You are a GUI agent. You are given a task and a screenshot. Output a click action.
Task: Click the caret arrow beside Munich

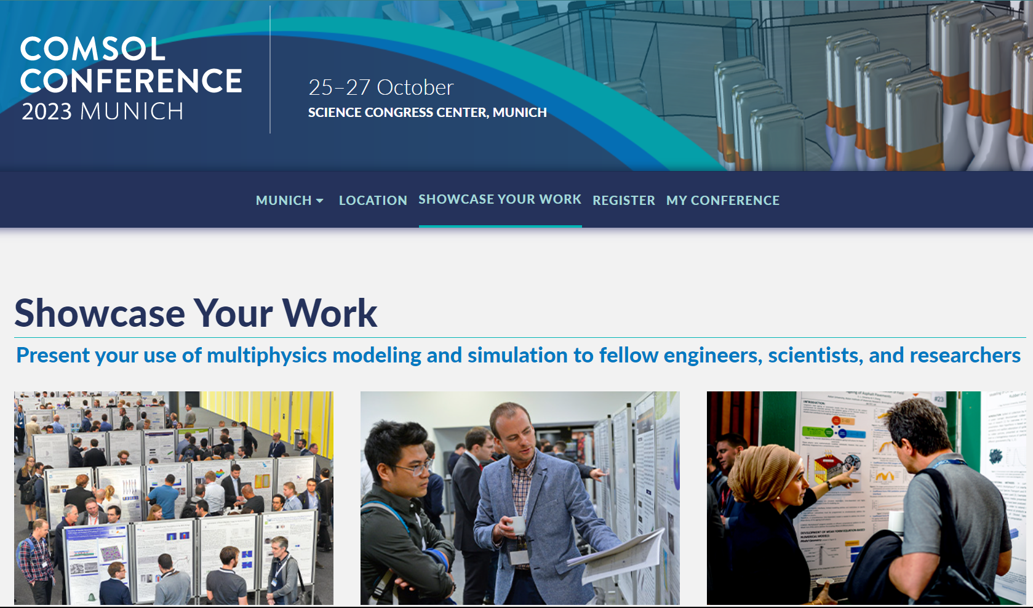pos(319,201)
